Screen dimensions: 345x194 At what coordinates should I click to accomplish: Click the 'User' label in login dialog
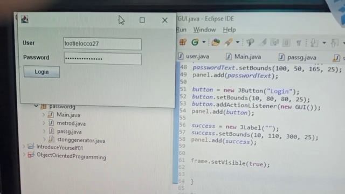click(29, 43)
